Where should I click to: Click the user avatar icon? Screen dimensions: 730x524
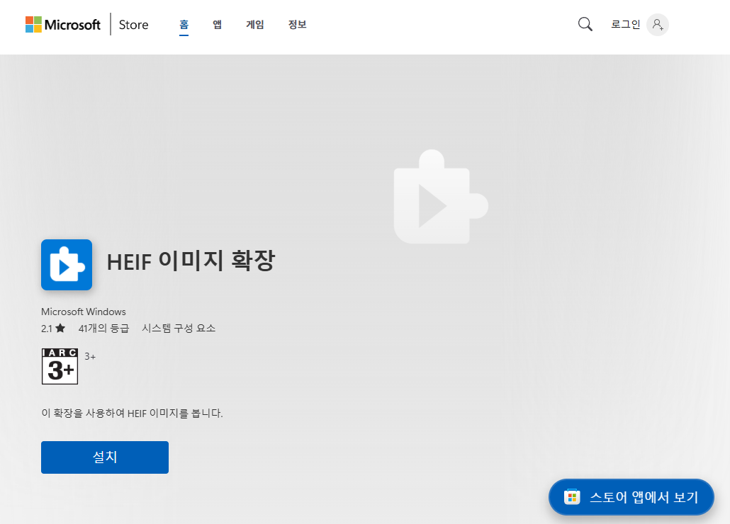658,25
